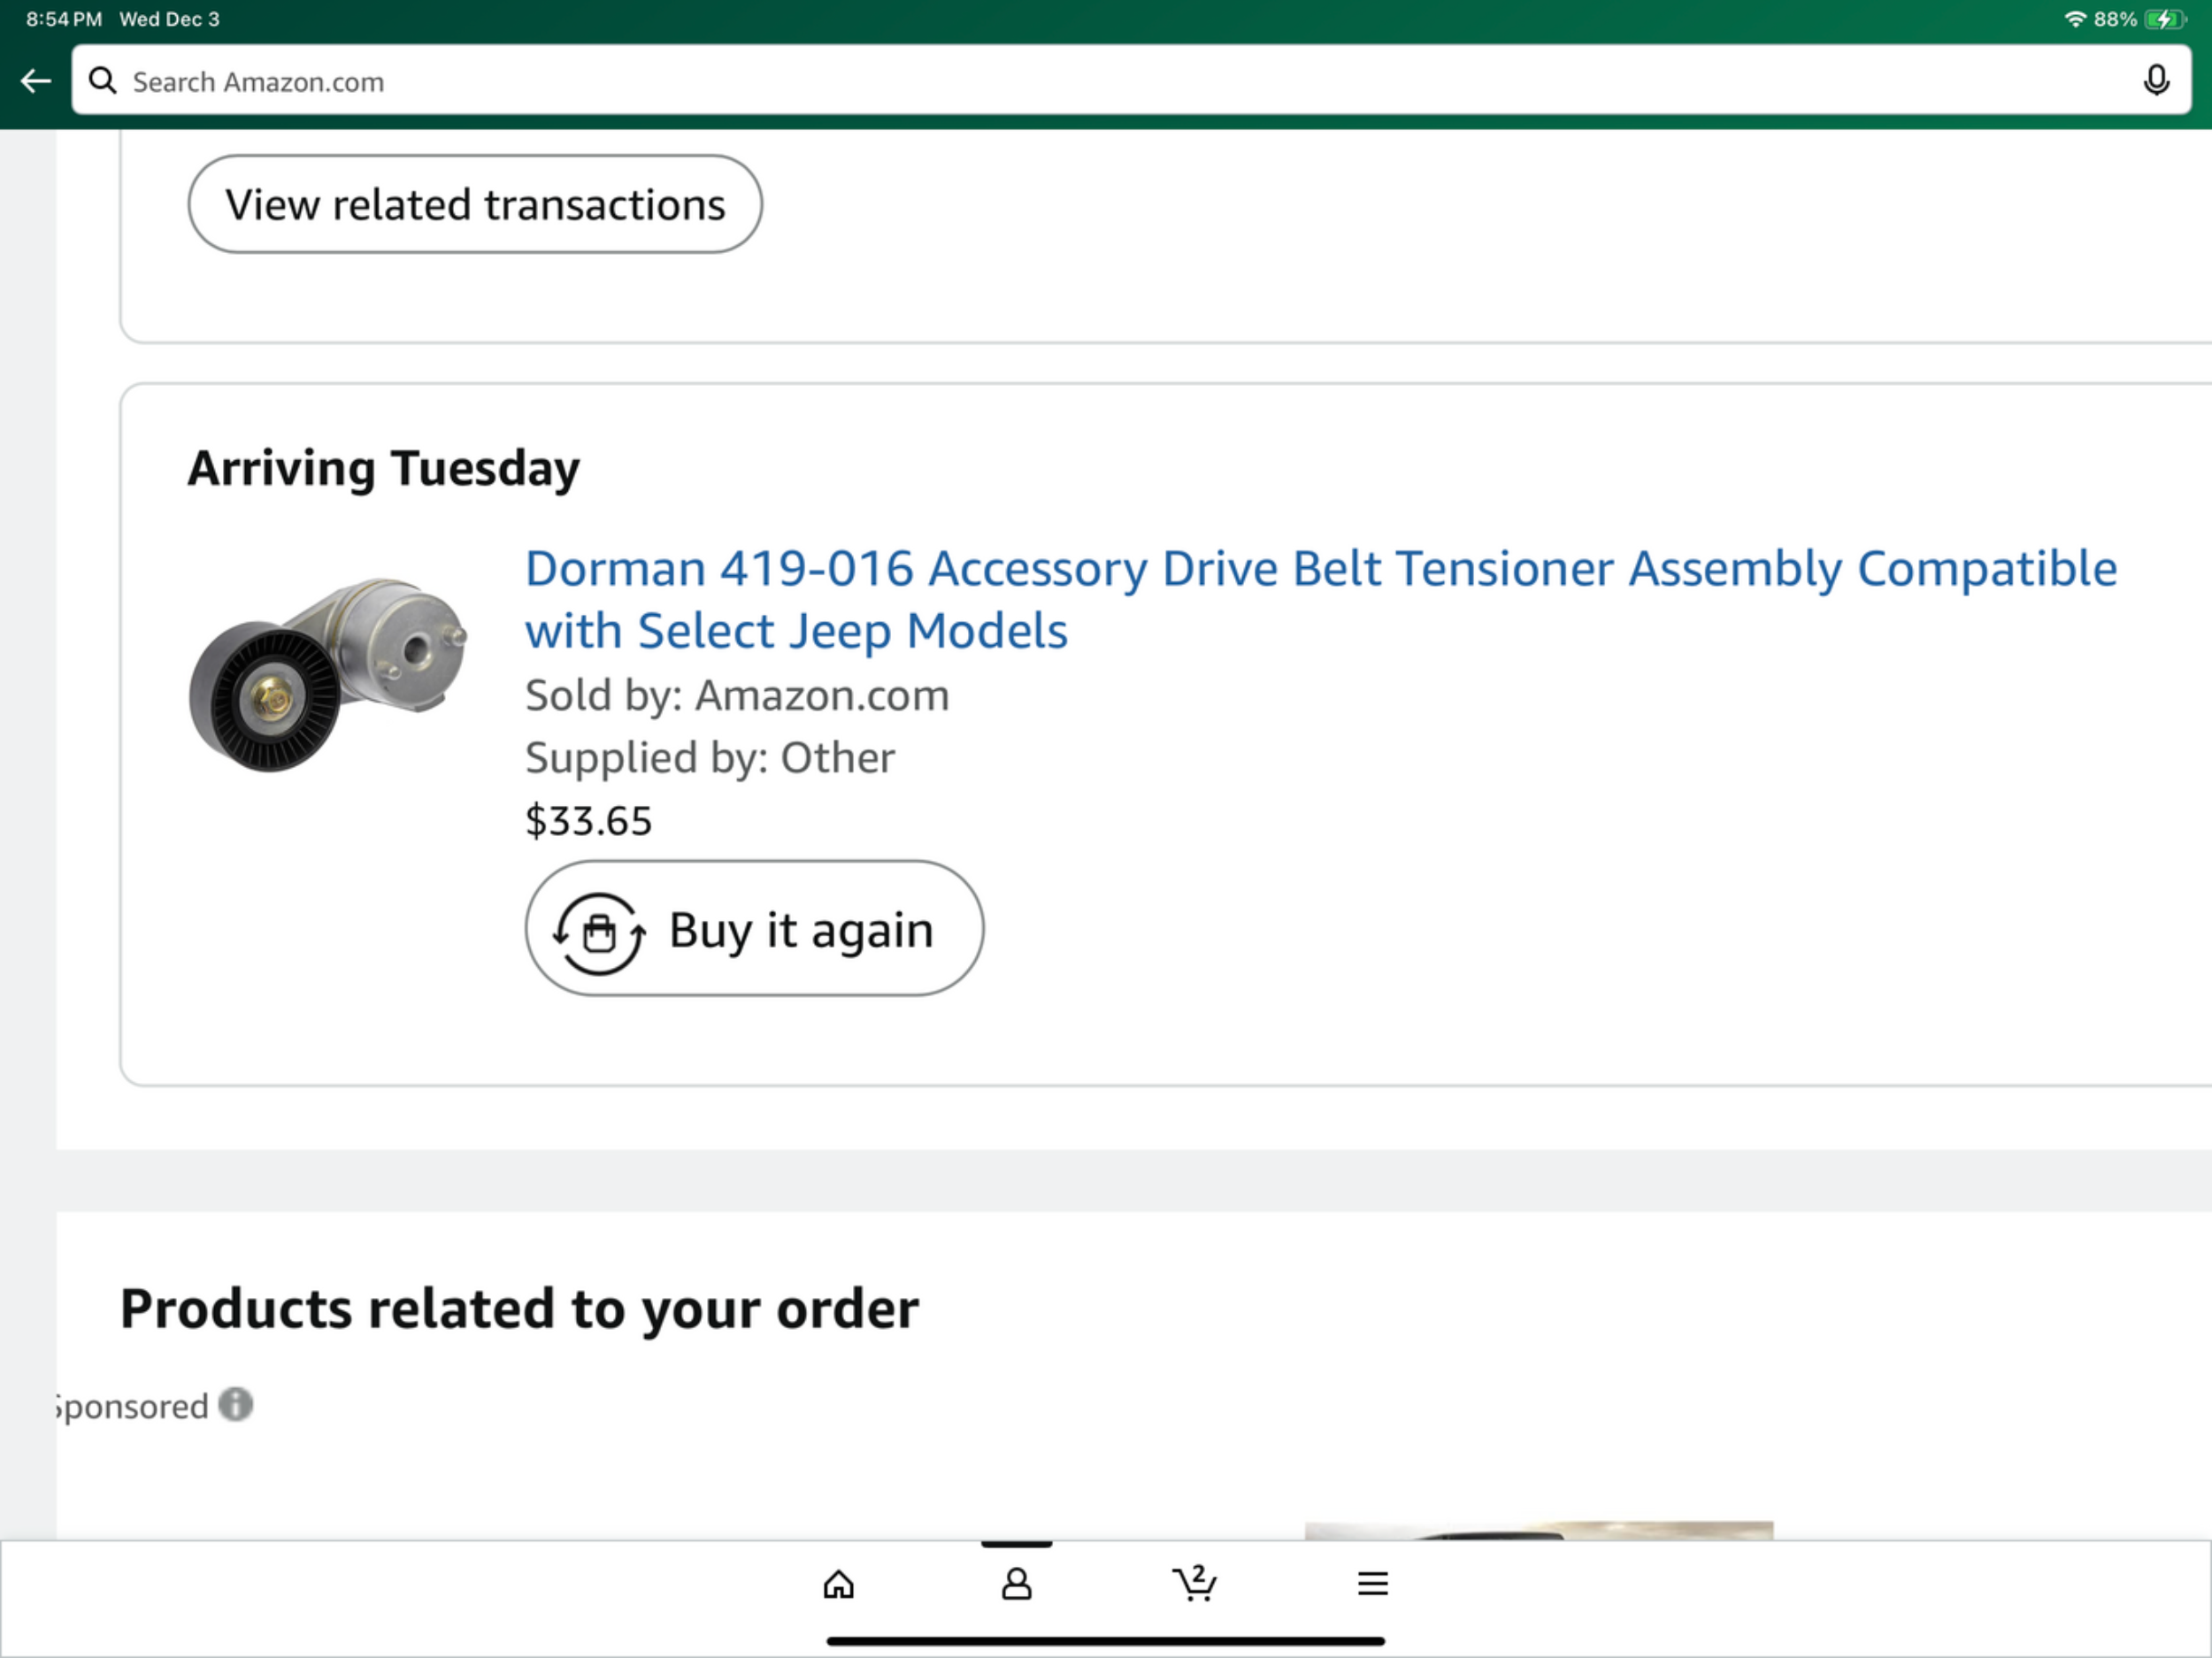Screen dimensions: 2212x1658
Task: Tap the $33.65 item price
Action: click(588, 821)
